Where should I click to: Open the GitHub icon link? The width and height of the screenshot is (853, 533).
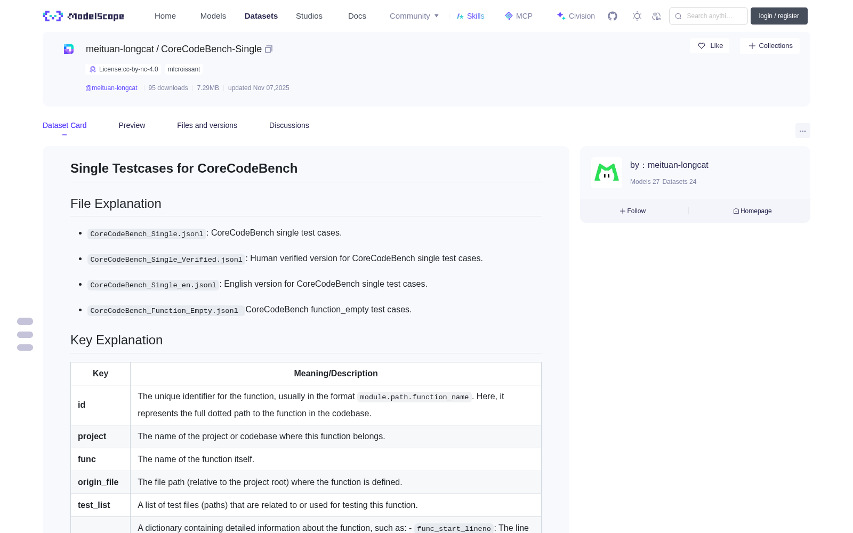point(613,16)
